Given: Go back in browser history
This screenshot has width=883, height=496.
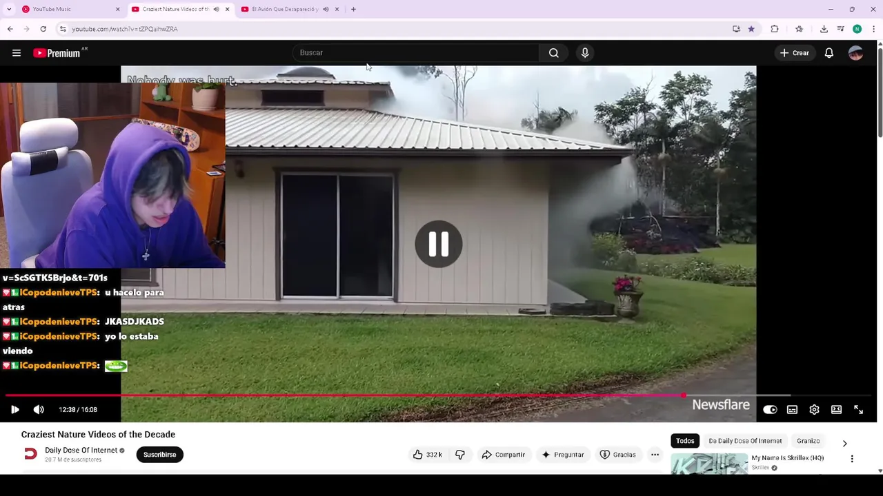Looking at the screenshot, I should coord(10,29).
